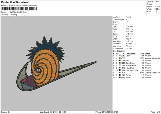Click the Navy Blue thread swatch
The image size is (161, 114).
coord(120,68)
